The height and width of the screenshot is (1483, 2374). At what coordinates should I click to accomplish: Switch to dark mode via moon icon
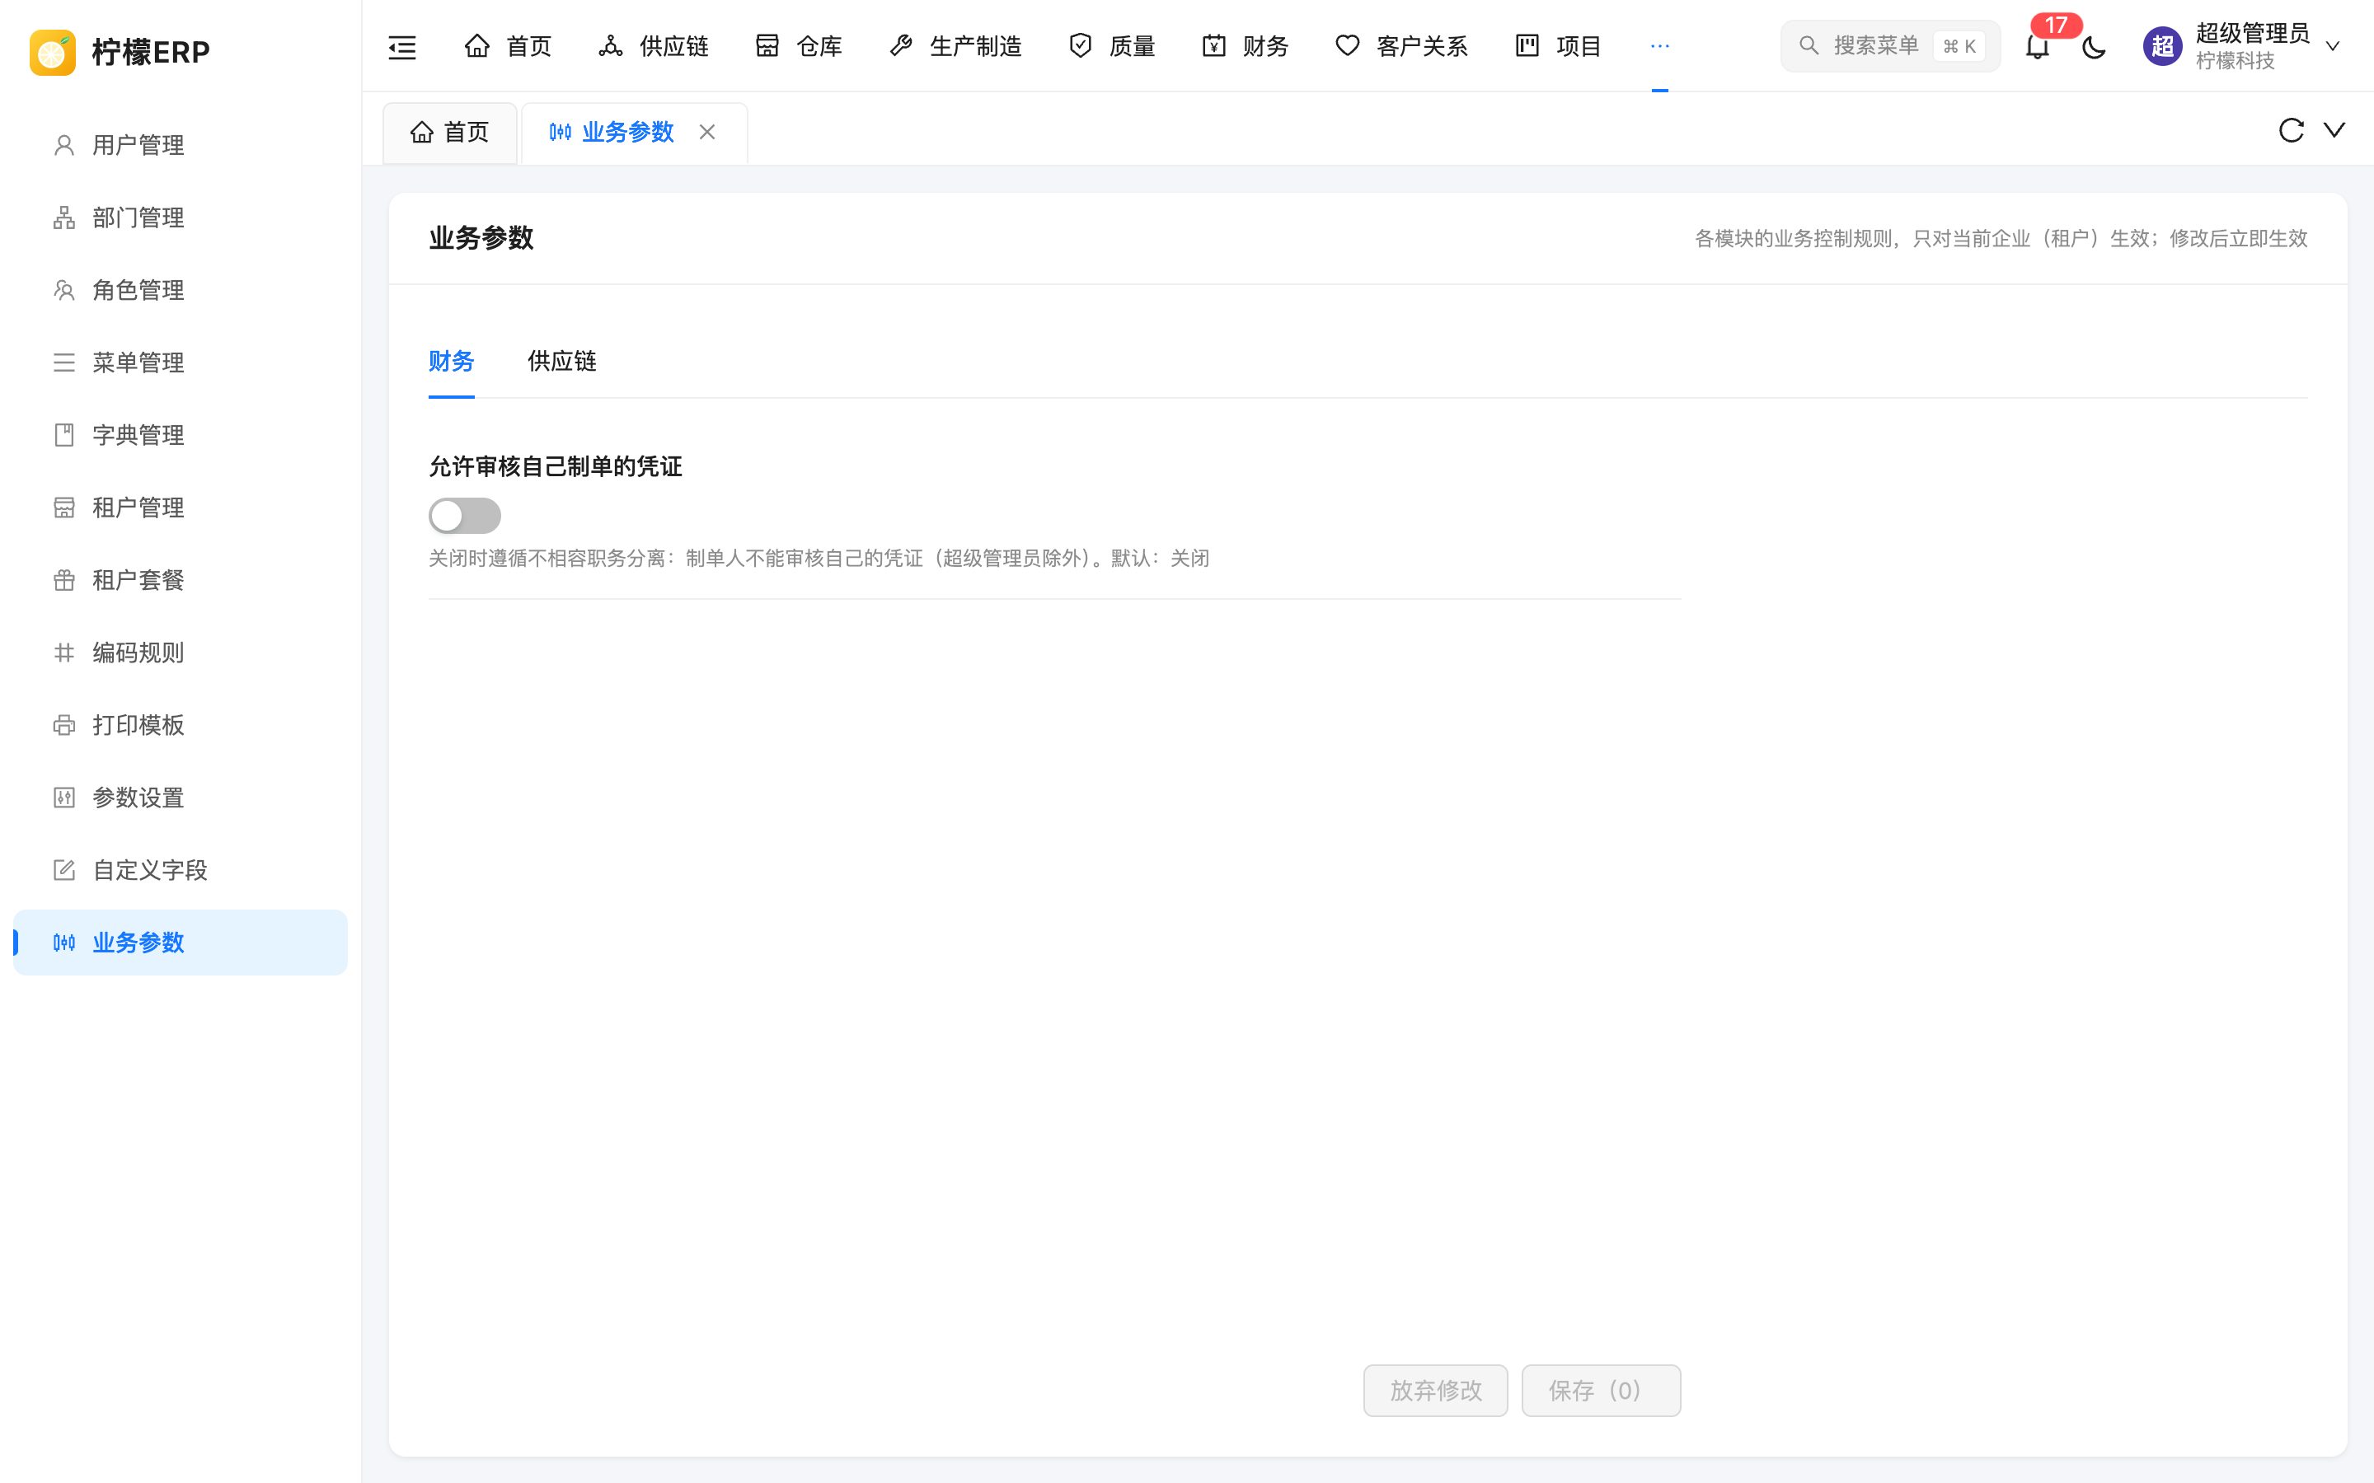tap(2094, 46)
